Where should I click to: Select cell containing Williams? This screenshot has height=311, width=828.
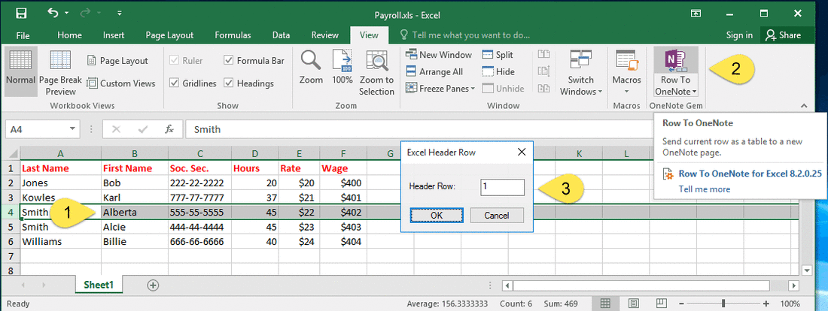(x=61, y=241)
